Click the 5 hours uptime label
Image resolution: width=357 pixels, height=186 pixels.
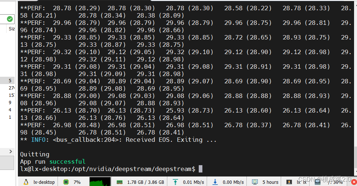[271, 182]
